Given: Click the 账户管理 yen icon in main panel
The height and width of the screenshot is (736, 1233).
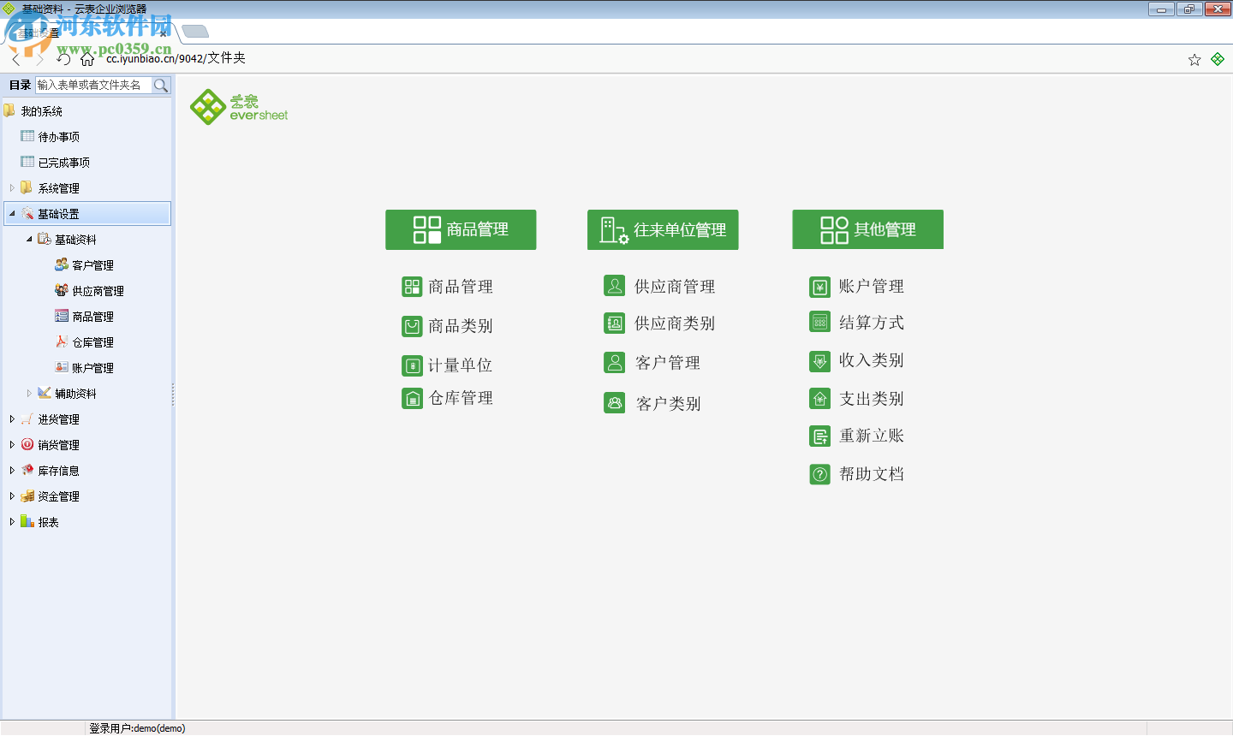Looking at the screenshot, I should point(819,287).
